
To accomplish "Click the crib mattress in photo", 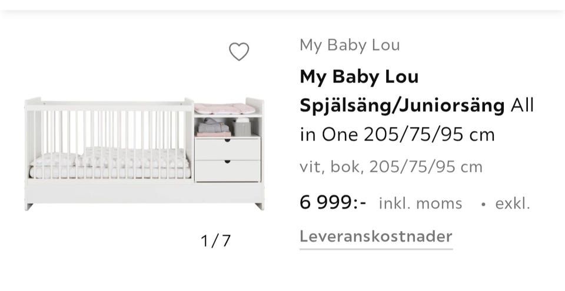I will click(x=112, y=172).
